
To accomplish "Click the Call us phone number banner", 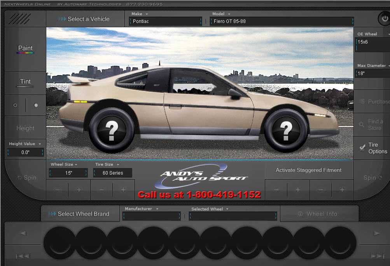I will 199,195.
